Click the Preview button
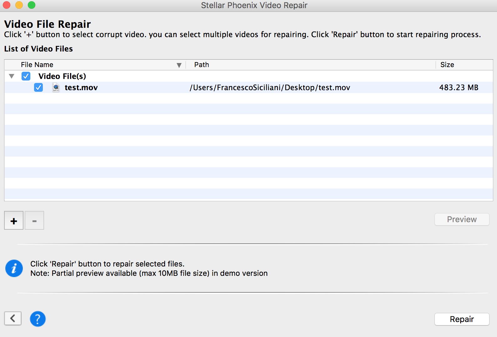The image size is (497, 337). [462, 219]
